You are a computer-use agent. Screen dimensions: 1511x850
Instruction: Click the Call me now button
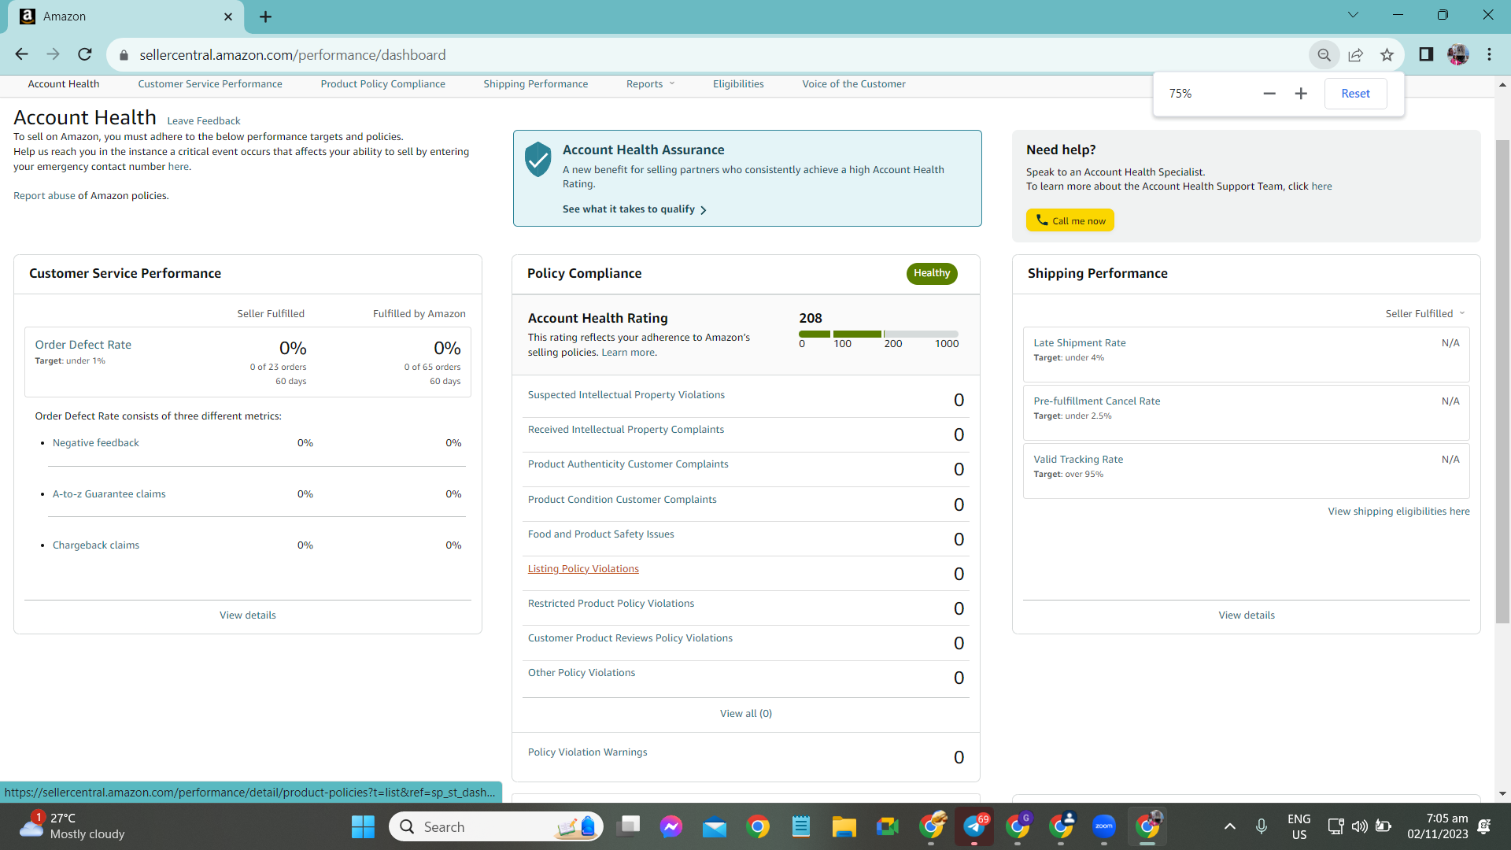click(1070, 220)
